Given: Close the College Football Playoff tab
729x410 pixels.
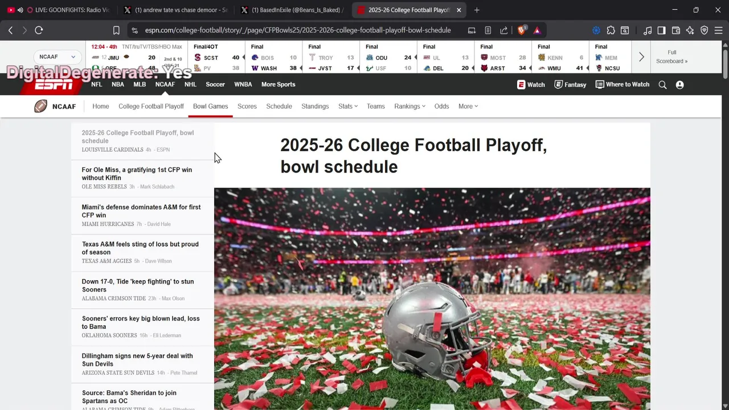Looking at the screenshot, I should click(458, 10).
